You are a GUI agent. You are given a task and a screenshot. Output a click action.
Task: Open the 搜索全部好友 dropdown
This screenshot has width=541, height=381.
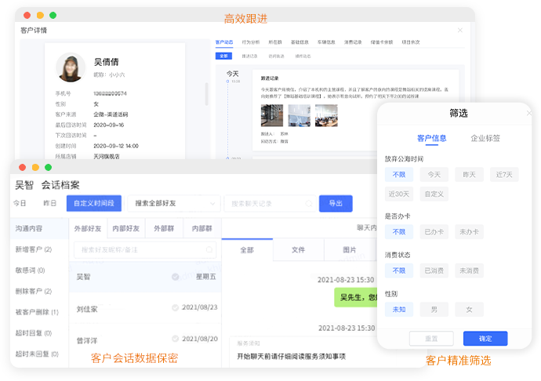tap(174, 203)
